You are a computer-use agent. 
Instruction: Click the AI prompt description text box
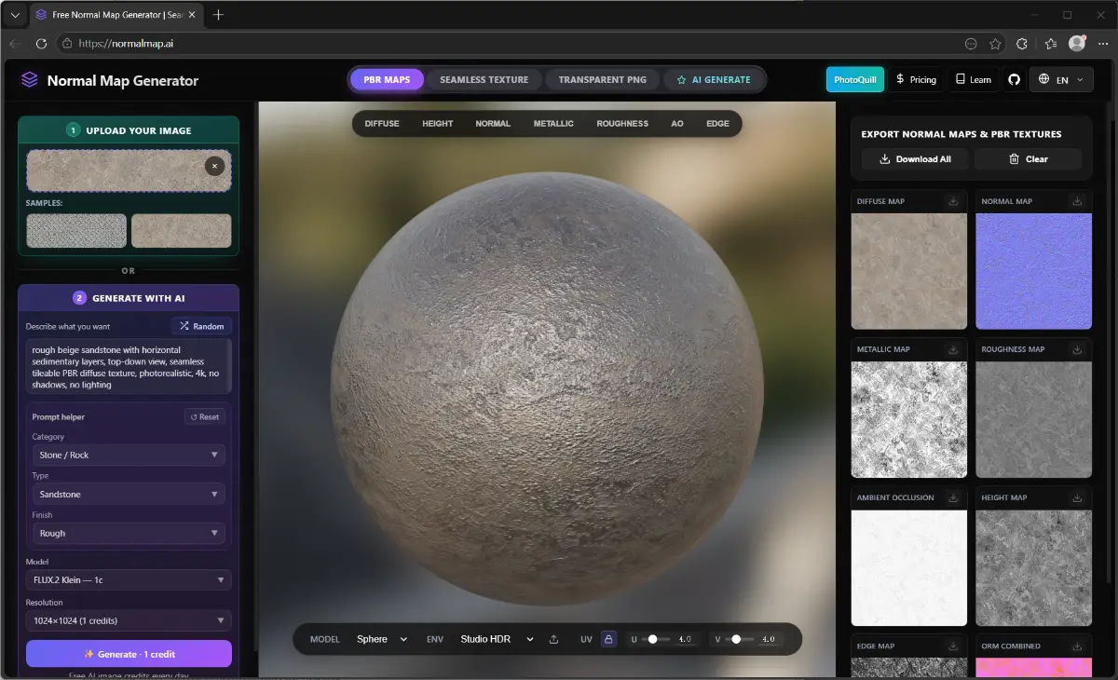[x=129, y=366]
